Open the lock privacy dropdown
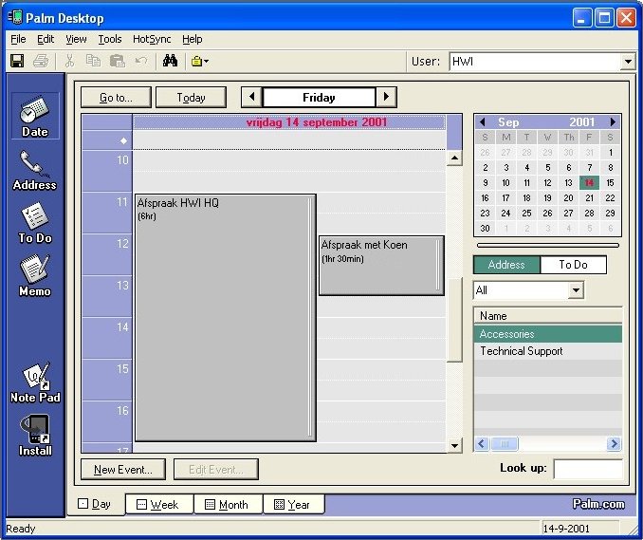Viewport: 643px width, 540px height. click(x=199, y=62)
